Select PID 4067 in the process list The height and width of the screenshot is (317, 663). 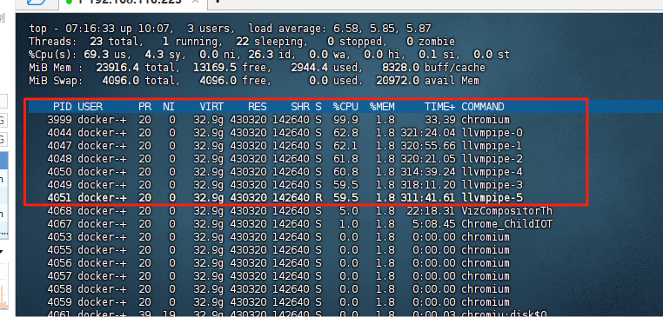point(60,224)
